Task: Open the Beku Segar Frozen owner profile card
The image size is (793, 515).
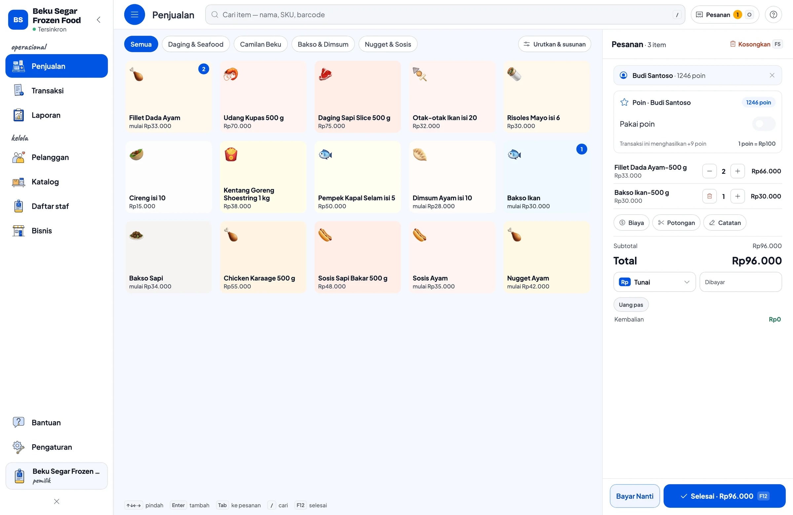Action: point(57,476)
